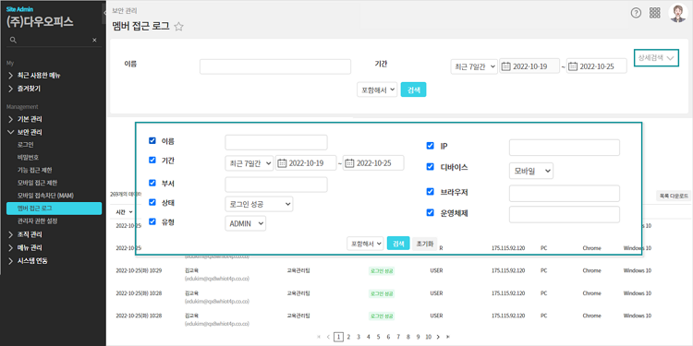Click 초기화 reset button
Viewport: 693px width, 346px height.
pyautogui.click(x=424, y=244)
